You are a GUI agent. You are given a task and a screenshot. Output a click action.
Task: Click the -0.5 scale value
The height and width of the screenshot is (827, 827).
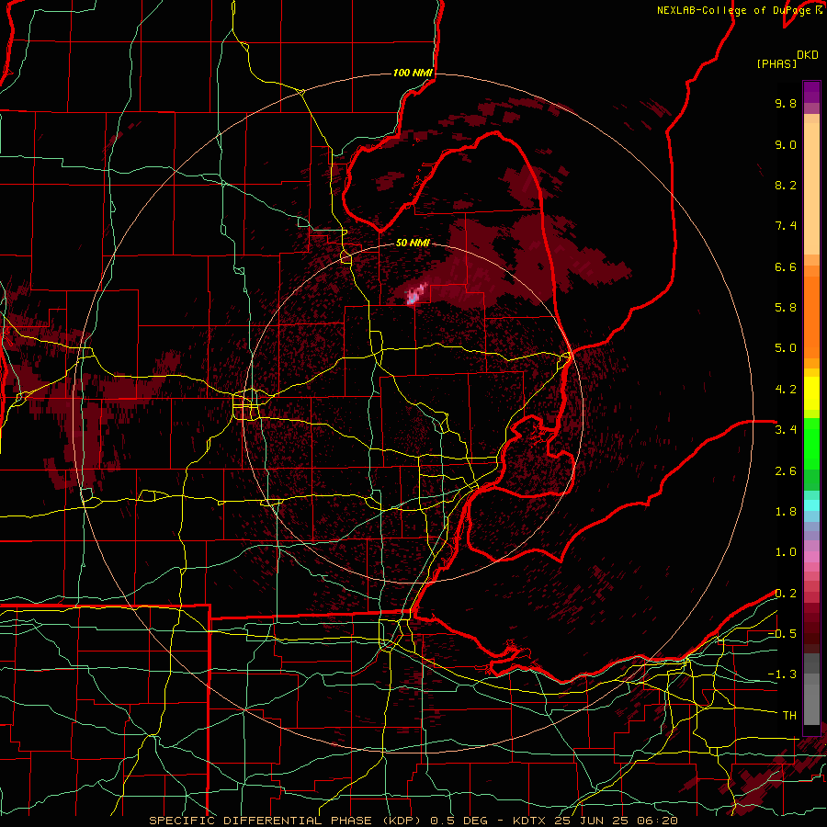pyautogui.click(x=782, y=634)
